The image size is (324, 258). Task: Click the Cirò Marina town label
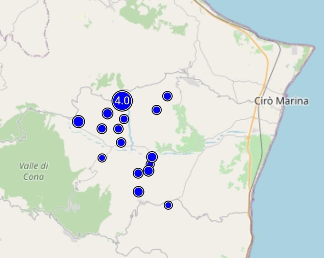point(281,101)
